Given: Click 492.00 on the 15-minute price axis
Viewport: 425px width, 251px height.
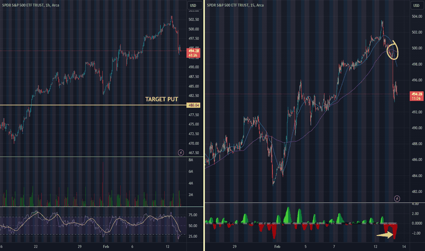Looking at the screenshot, I should [x=417, y=112].
